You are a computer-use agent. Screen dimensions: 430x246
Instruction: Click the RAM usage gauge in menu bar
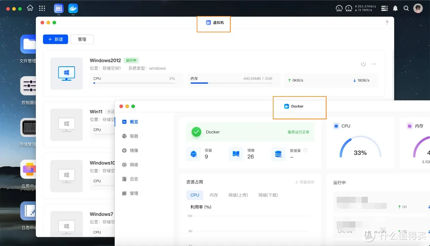(348, 8)
